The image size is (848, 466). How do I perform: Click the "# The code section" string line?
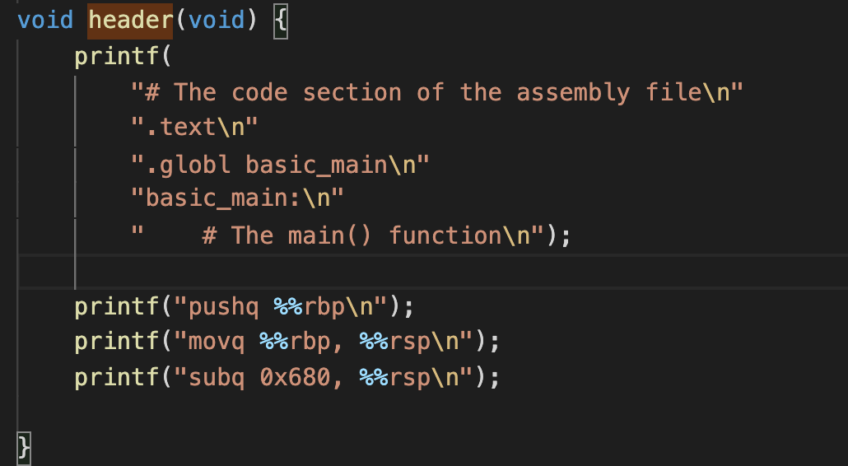pos(436,92)
